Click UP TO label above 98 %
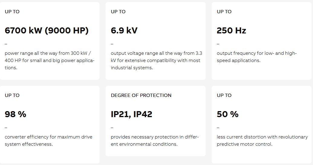The width and height of the screenshot is (313, 165). point(12,95)
